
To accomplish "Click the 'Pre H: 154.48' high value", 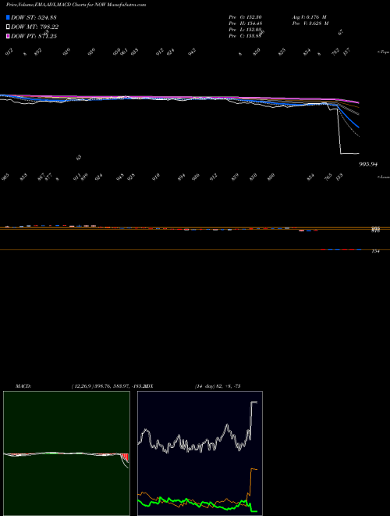I will (x=245, y=23).
